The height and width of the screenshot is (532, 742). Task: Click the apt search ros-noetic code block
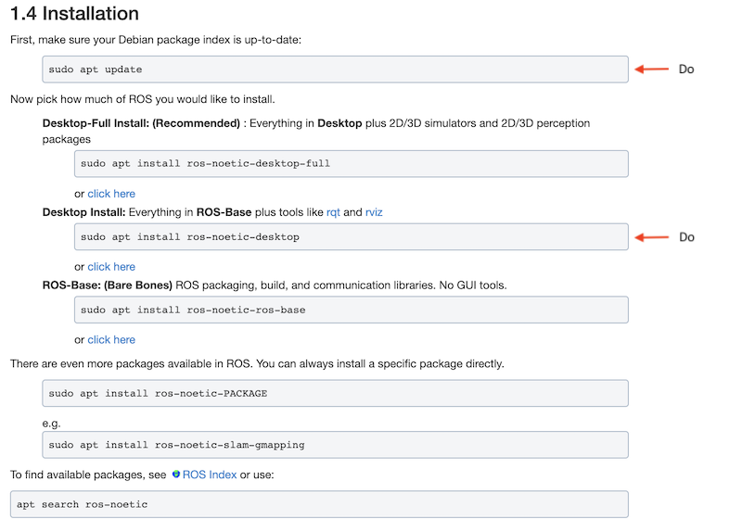point(319,504)
